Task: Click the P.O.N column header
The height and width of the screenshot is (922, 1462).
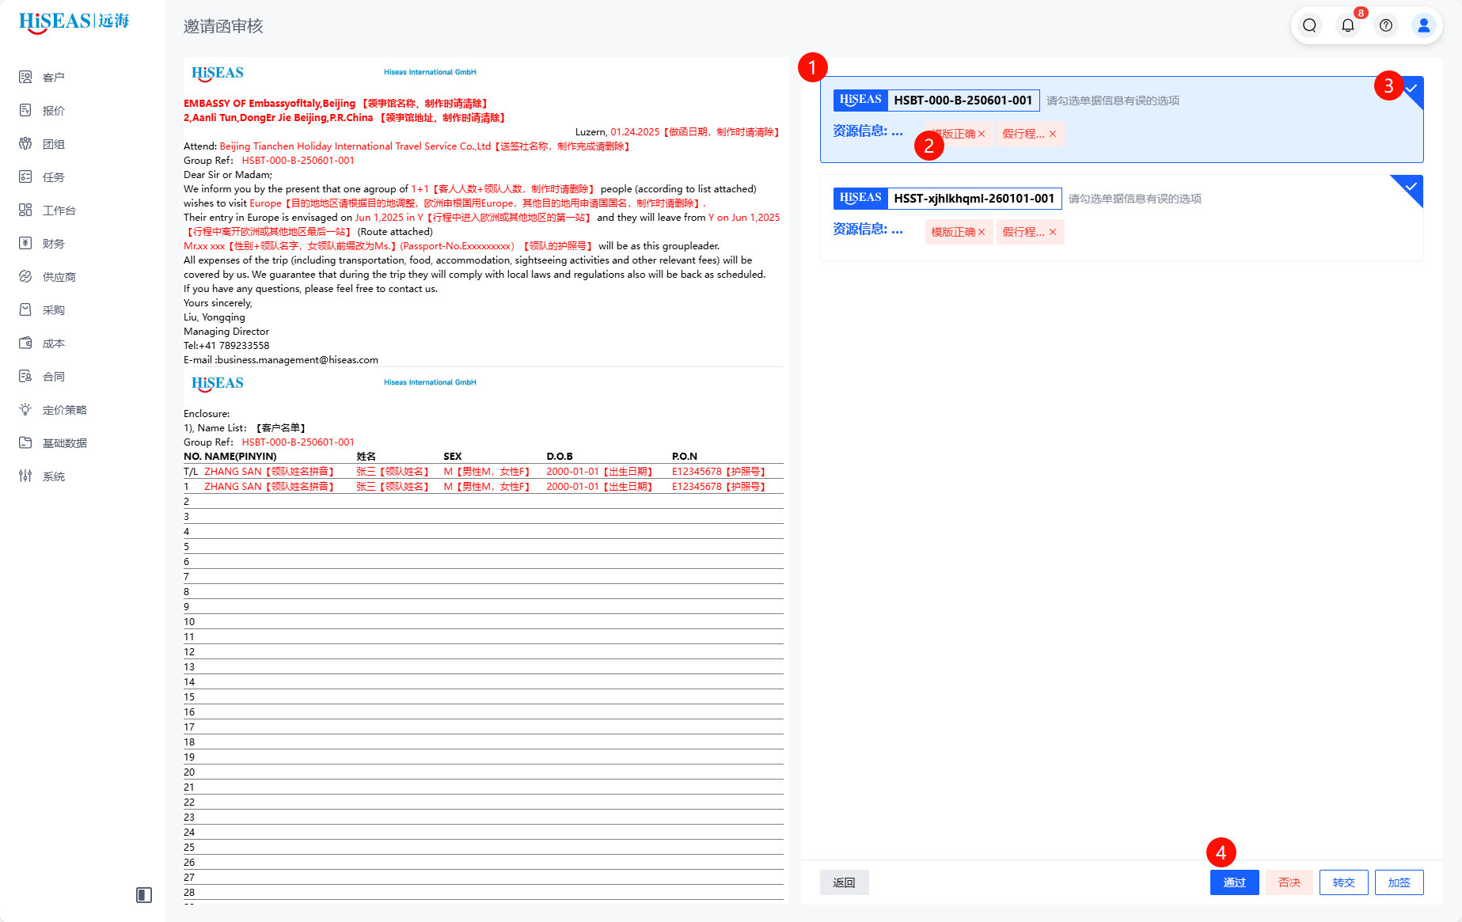Action: point(685,457)
